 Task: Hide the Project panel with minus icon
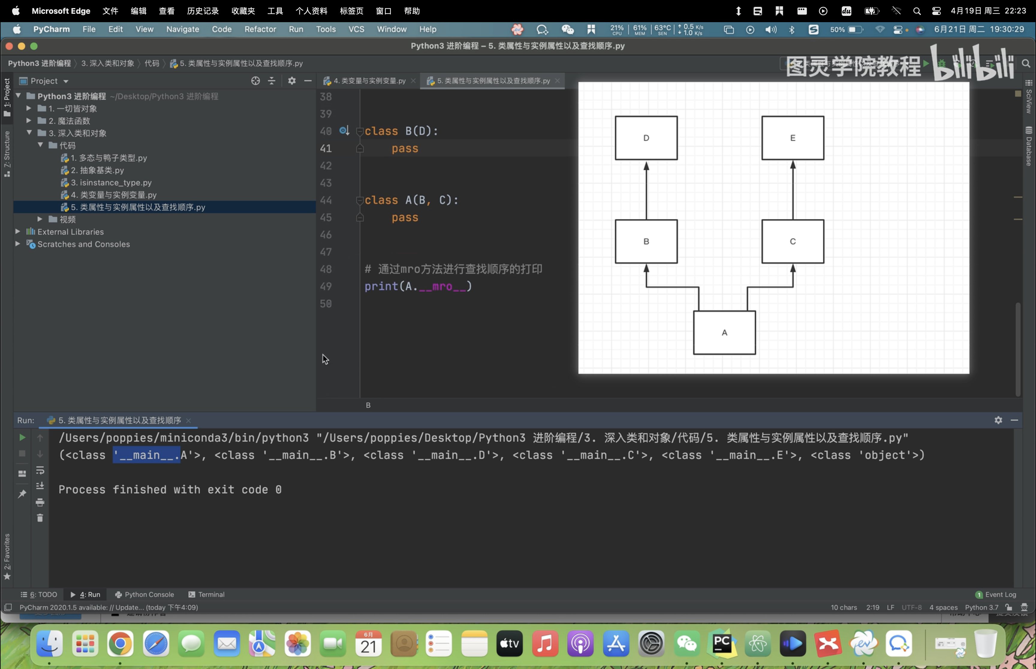pos(308,81)
